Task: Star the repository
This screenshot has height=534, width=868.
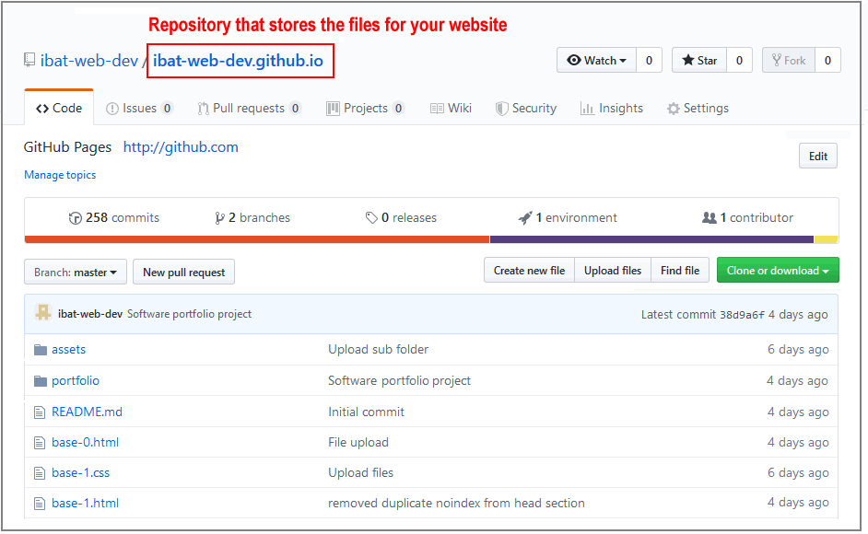Action: pos(699,61)
